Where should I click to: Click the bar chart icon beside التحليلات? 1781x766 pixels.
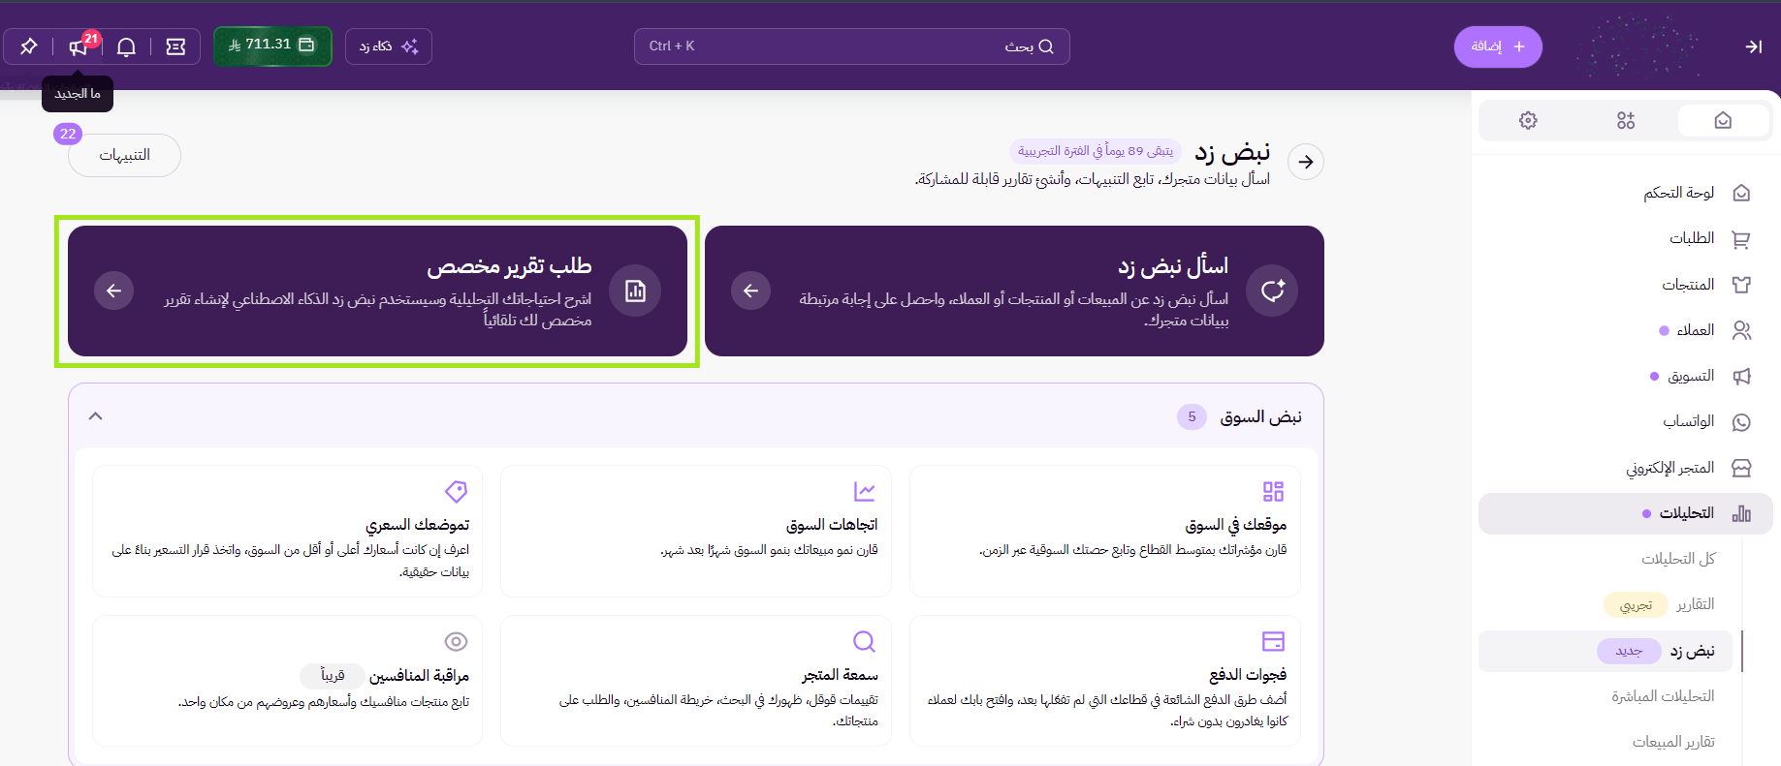(1741, 513)
